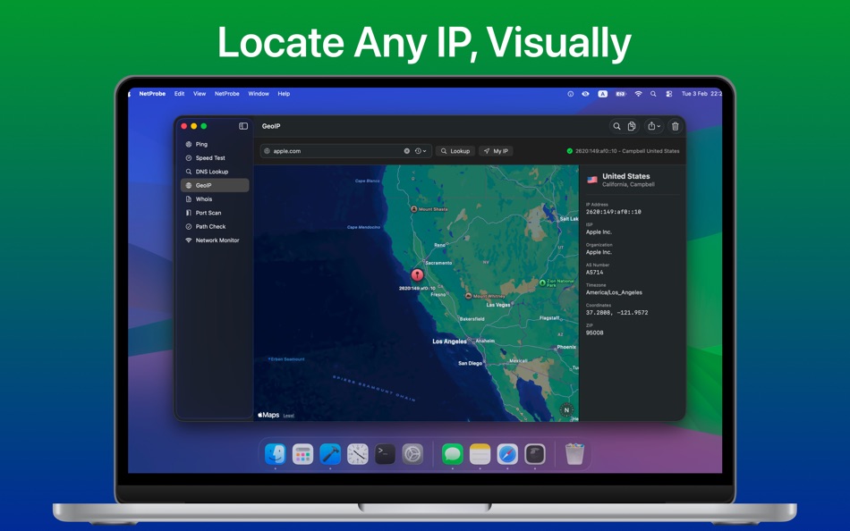
Task: Open the NetProbe app menu
Action: 153,93
